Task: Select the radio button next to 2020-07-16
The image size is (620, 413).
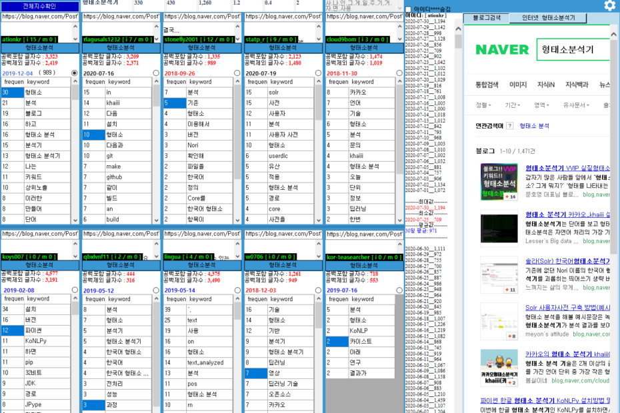Action: (x=156, y=73)
